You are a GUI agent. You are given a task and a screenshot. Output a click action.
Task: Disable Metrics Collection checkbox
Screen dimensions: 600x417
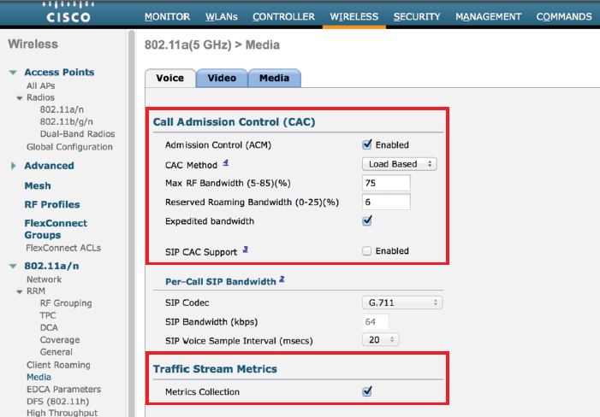click(x=367, y=391)
